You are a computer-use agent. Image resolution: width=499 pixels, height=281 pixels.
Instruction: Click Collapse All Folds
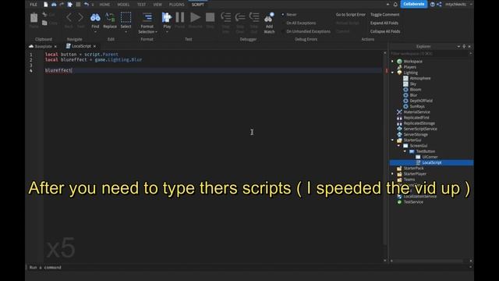(x=385, y=31)
